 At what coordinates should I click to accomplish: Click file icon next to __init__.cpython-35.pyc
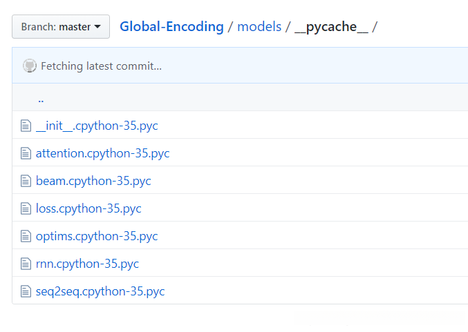coord(26,126)
